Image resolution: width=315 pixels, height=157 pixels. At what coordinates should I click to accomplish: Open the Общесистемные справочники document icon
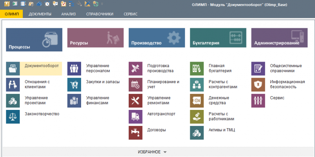[x=258, y=68]
